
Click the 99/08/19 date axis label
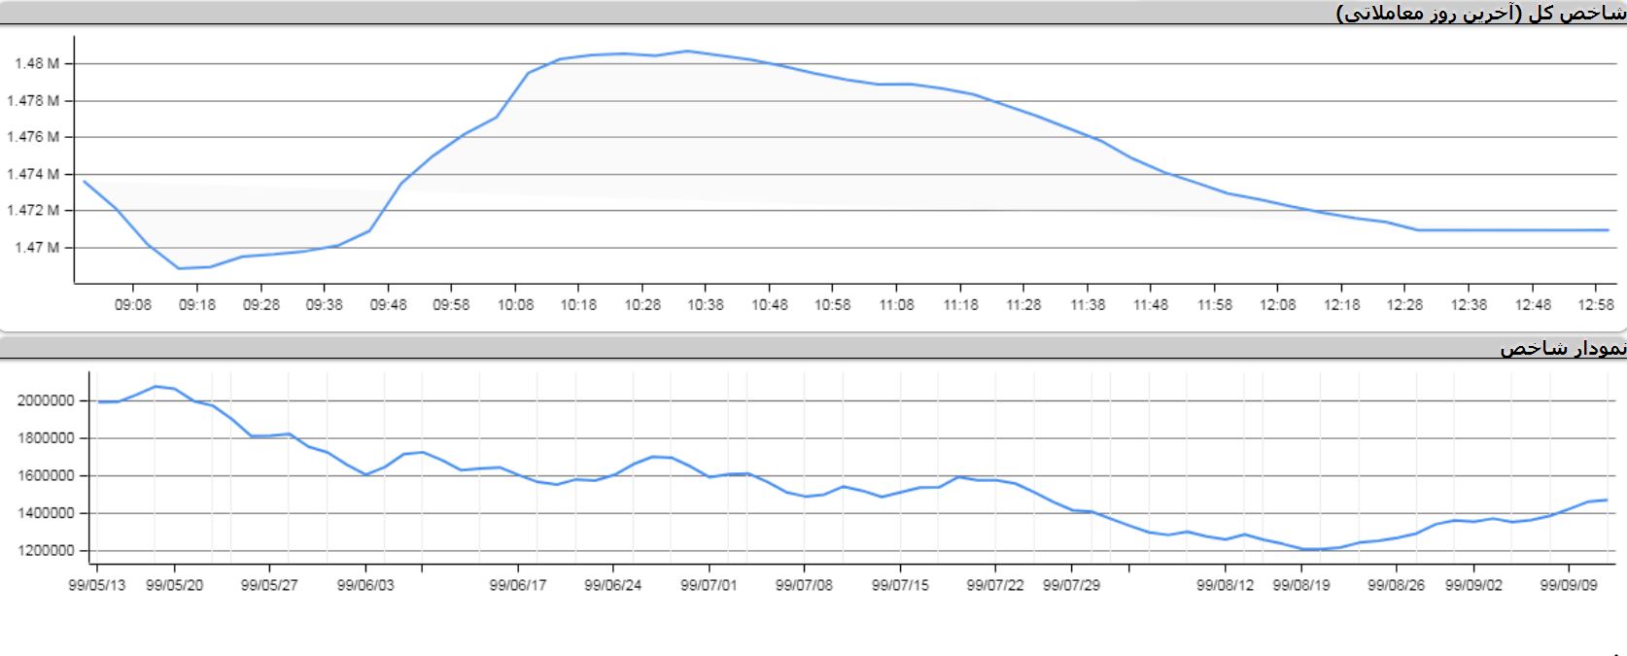(1301, 586)
